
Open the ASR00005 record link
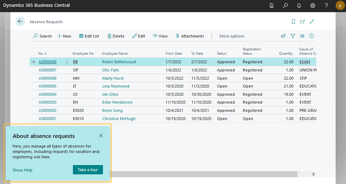point(48,86)
